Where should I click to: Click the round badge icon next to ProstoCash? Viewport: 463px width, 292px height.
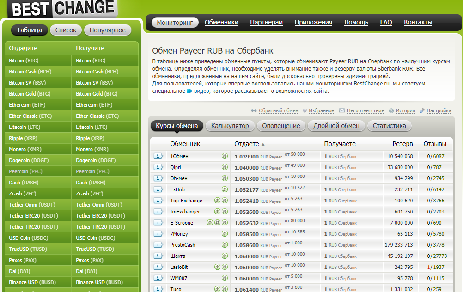pos(225,245)
